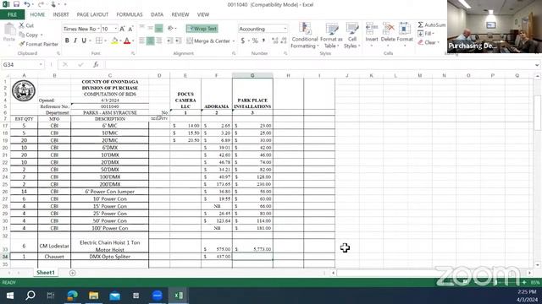542x304 pixels.
Task: Click the Decrease Decimal icon
Action: click(284, 41)
